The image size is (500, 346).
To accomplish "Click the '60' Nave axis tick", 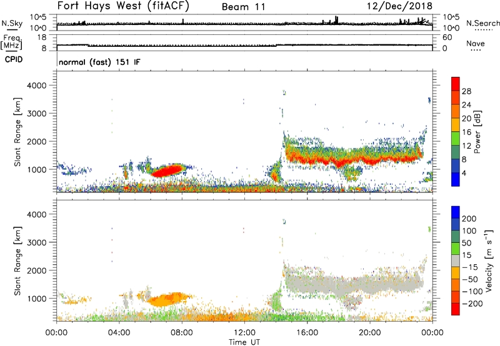I will [447, 37].
